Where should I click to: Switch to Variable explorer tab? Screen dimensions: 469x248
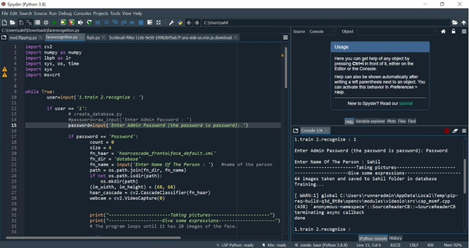(x=370, y=121)
